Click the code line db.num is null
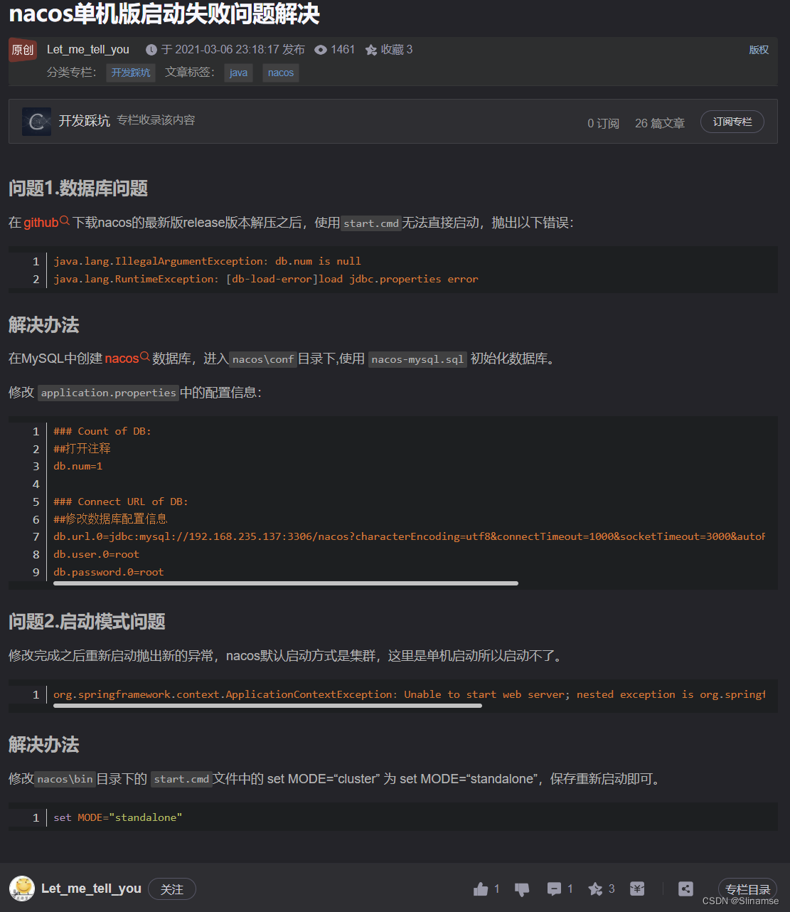This screenshot has height=912, width=790. pos(207,261)
